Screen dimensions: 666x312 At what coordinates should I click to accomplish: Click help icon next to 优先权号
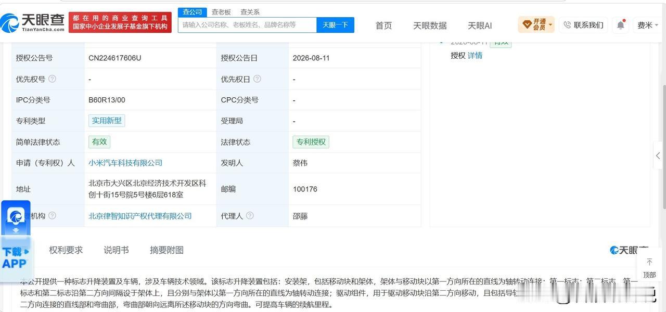52,79
